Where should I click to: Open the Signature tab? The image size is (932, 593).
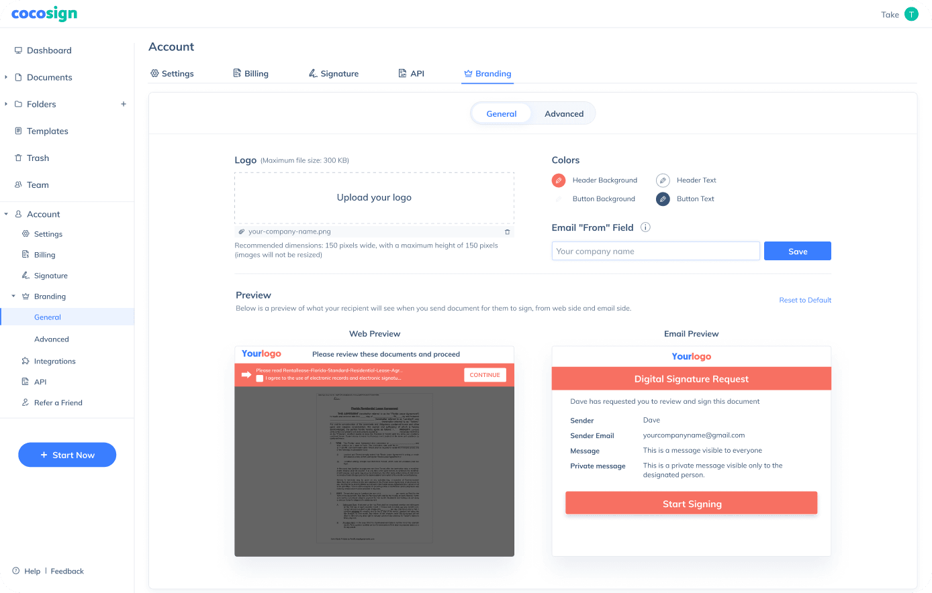point(333,74)
